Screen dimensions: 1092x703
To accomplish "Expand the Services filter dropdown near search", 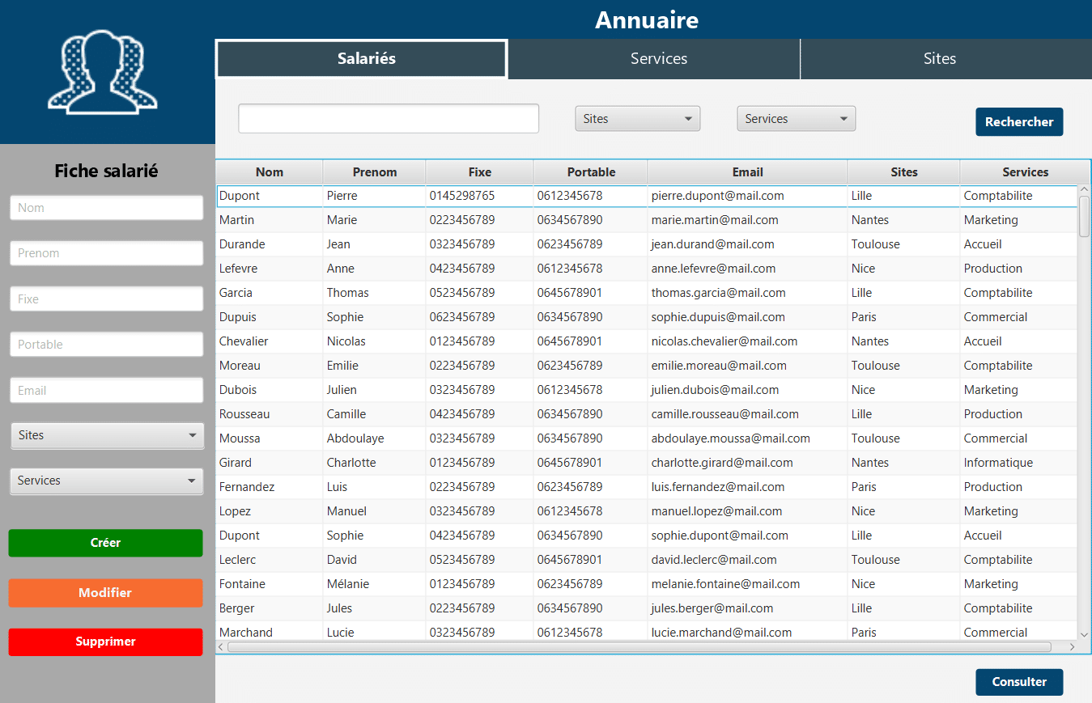I will tap(796, 119).
